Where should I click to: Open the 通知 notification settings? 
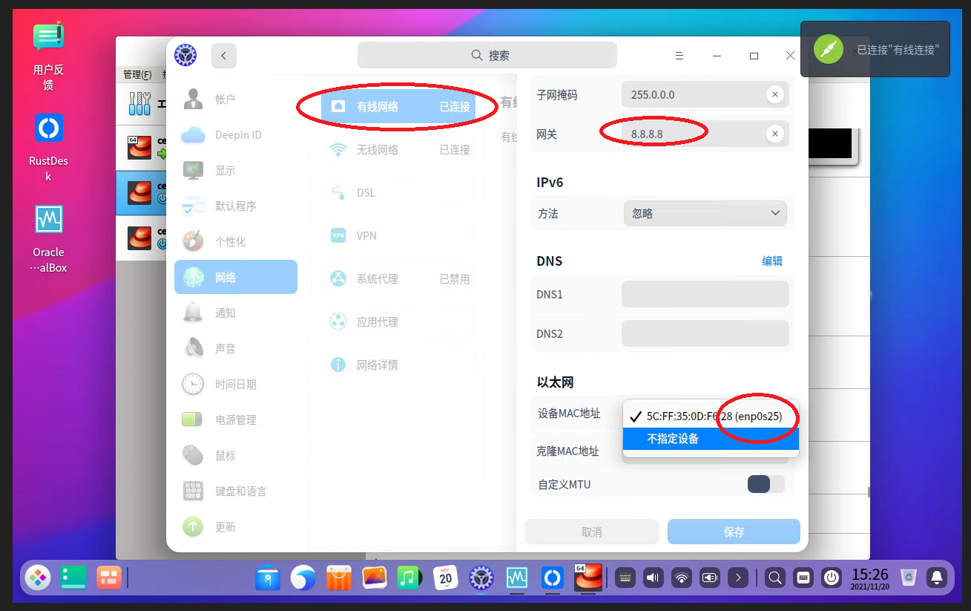pos(236,313)
